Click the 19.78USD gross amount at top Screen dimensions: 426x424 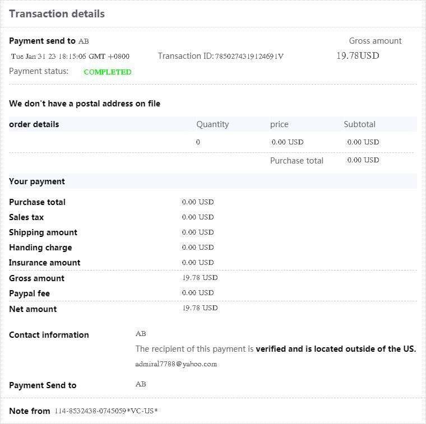pos(358,56)
